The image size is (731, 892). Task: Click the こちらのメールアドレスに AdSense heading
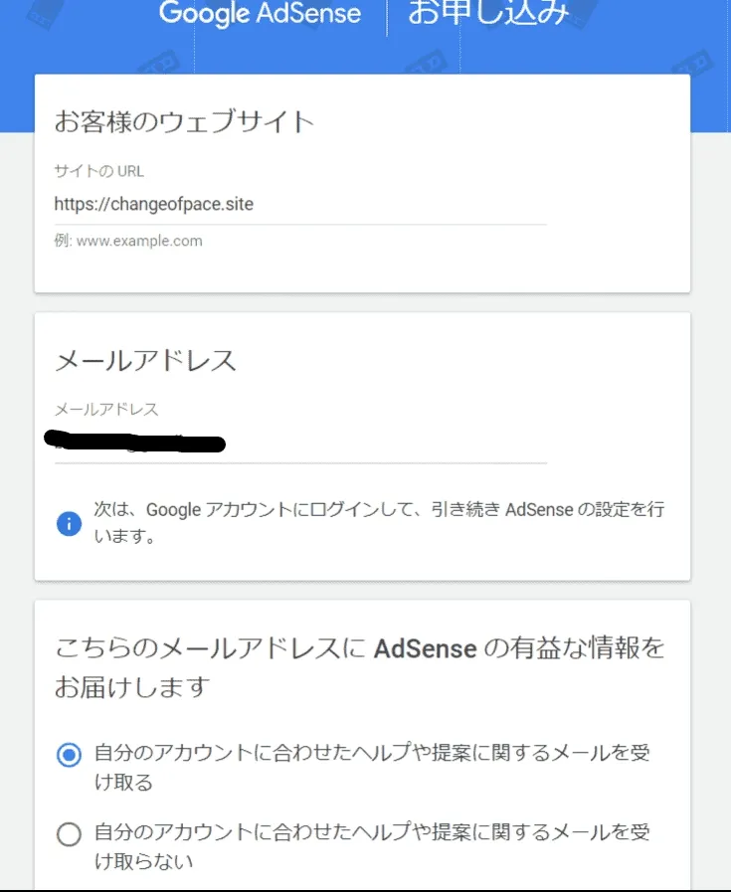click(x=363, y=648)
